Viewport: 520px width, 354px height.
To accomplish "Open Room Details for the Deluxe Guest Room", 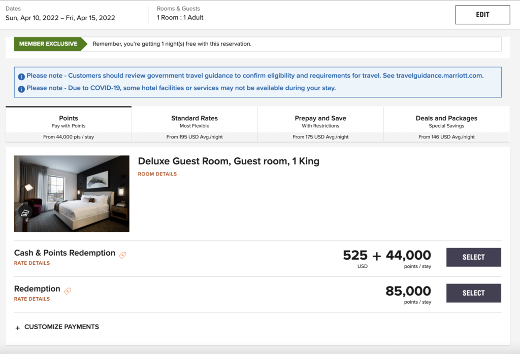I will coord(157,173).
